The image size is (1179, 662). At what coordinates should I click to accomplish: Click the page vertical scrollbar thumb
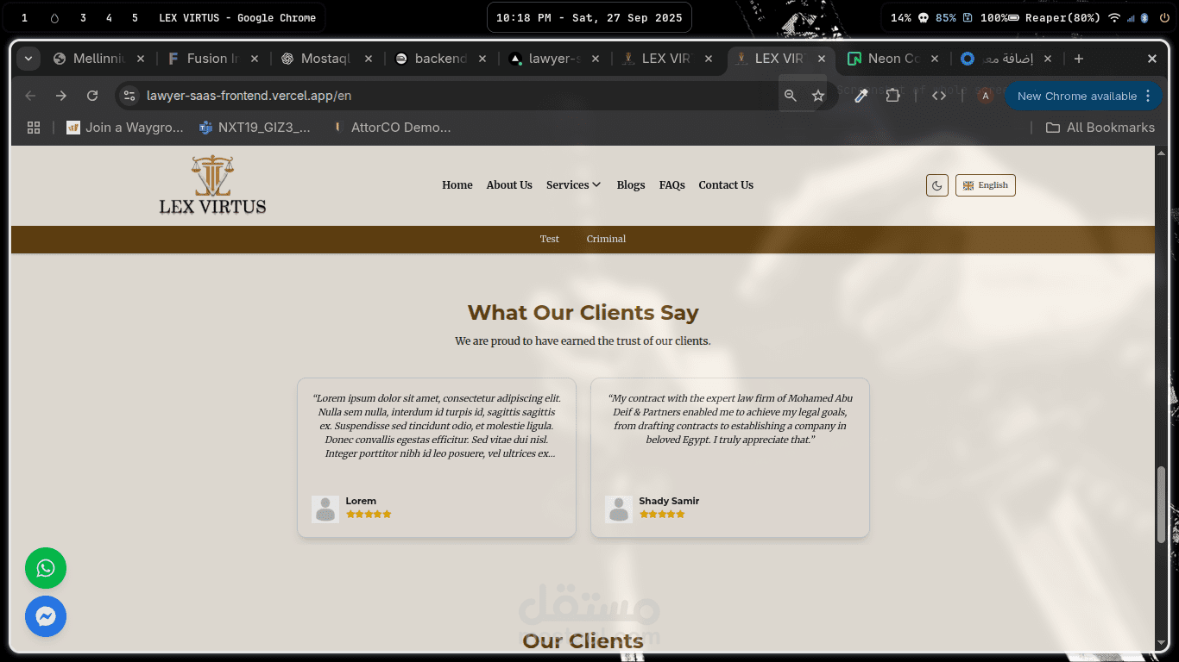[x=1161, y=505]
